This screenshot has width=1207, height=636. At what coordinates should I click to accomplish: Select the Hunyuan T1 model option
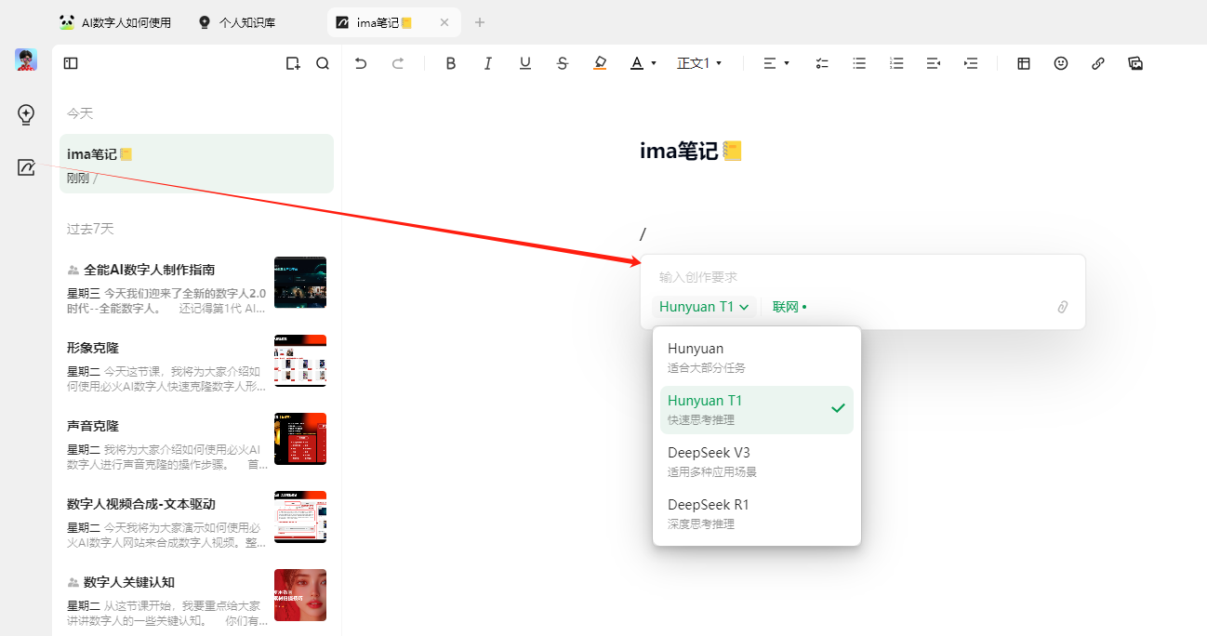pos(757,410)
